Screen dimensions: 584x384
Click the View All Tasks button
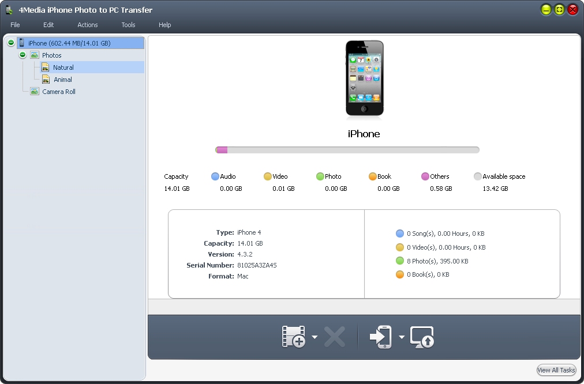coord(556,370)
